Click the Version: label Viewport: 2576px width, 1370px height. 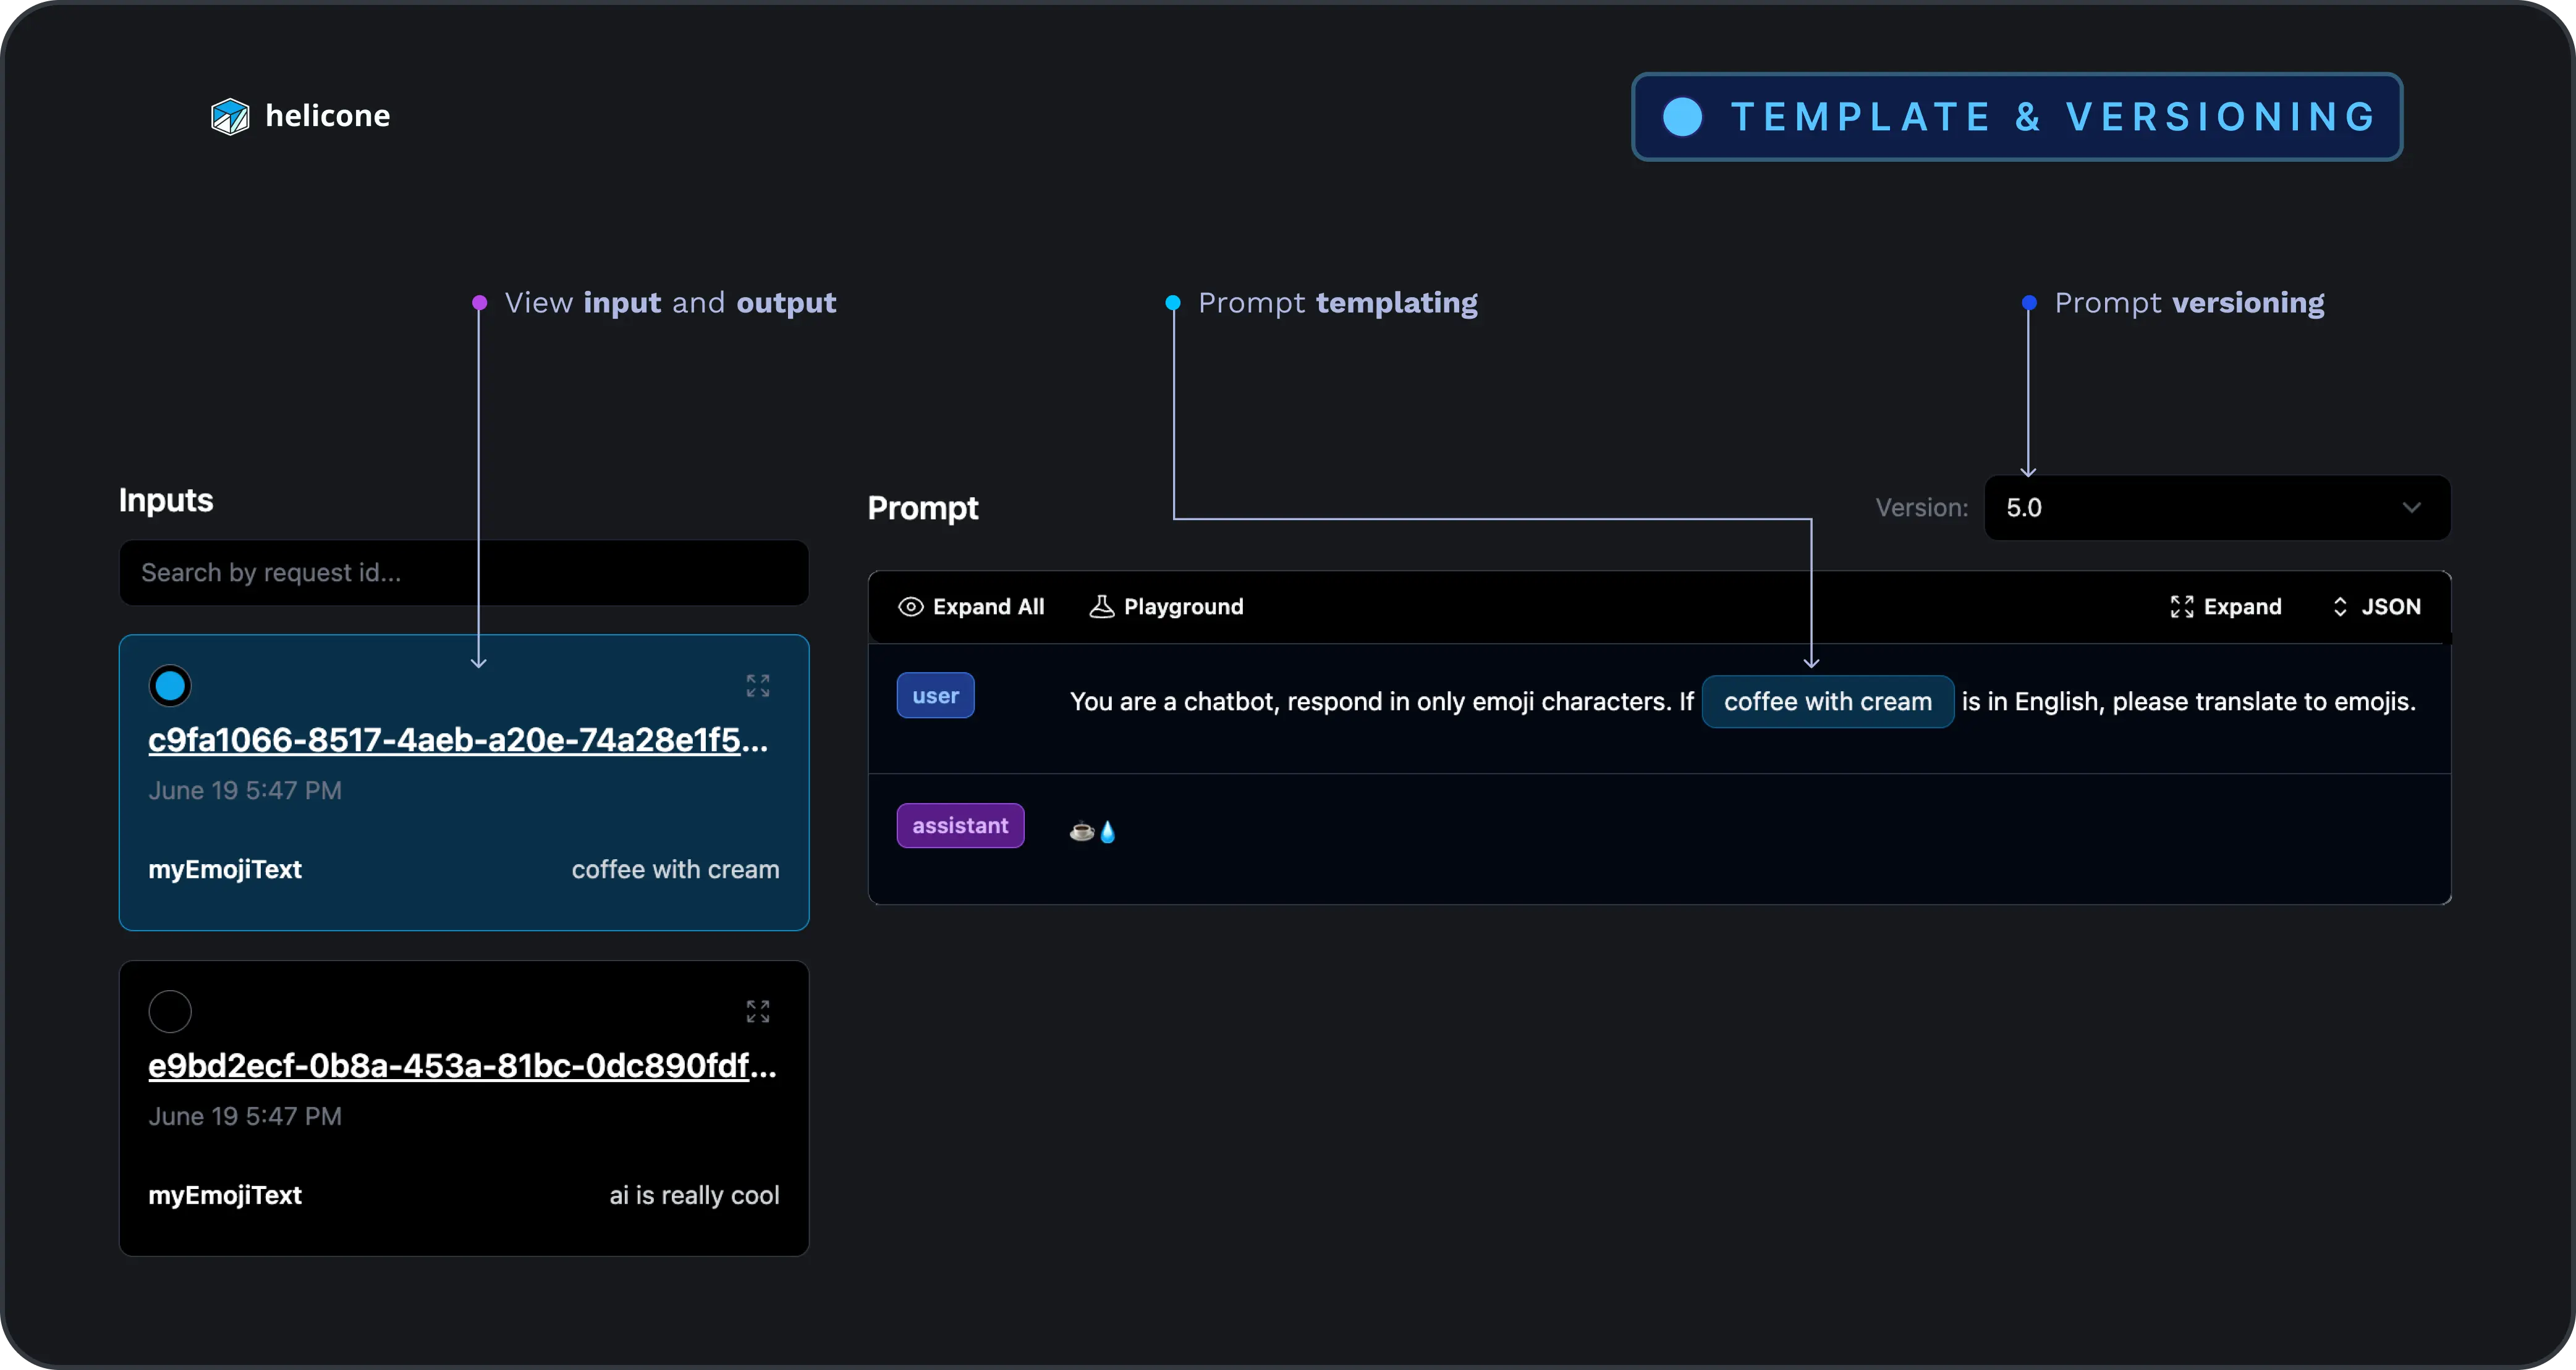[x=1921, y=508]
